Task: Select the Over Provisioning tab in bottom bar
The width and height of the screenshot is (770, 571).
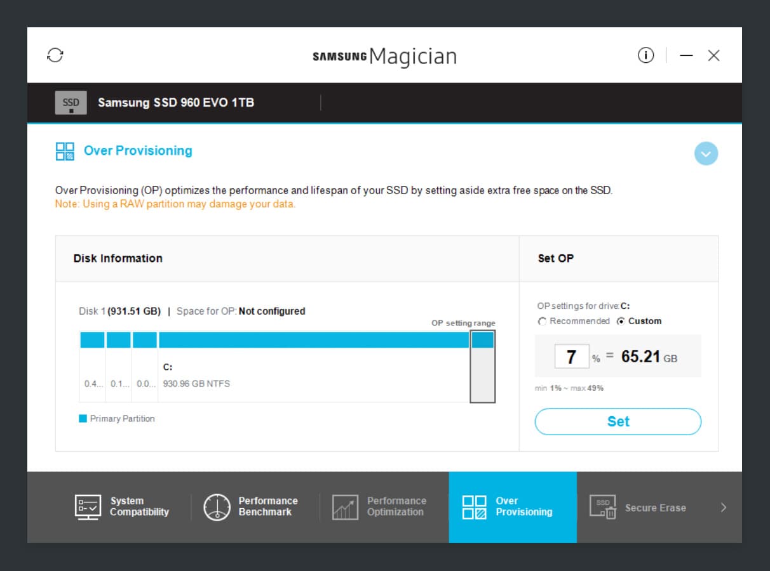Action: coord(513,507)
